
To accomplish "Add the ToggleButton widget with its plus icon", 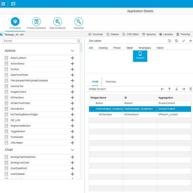I will pos(72,132).
